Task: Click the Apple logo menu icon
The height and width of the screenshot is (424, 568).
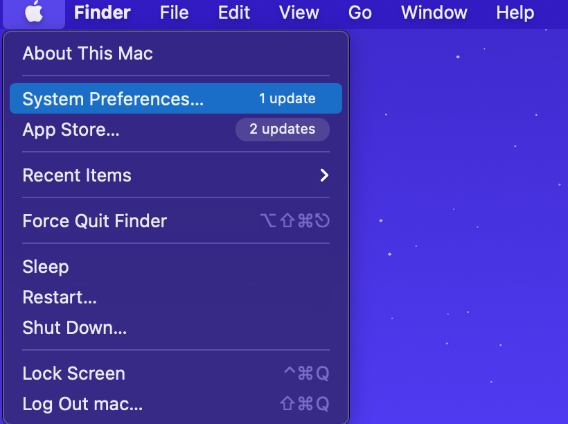Action: pos(34,12)
